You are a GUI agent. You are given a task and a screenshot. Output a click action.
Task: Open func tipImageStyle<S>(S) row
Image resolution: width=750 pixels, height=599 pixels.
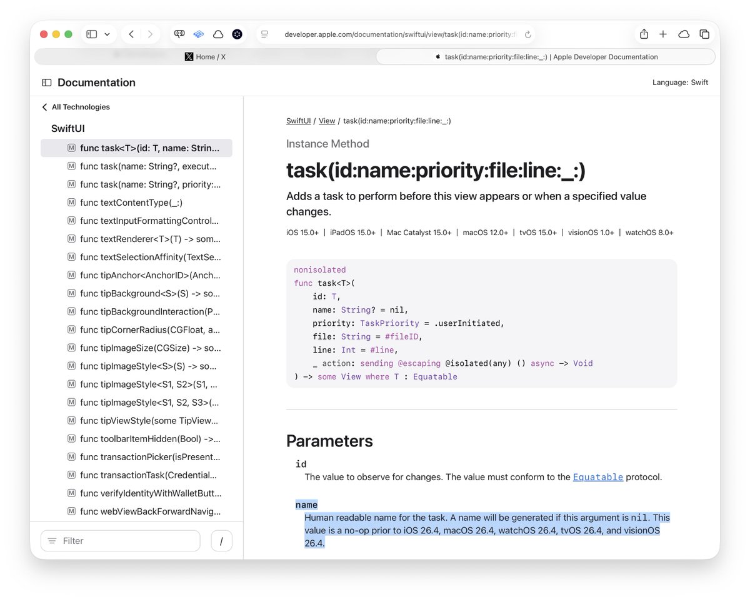click(x=136, y=366)
